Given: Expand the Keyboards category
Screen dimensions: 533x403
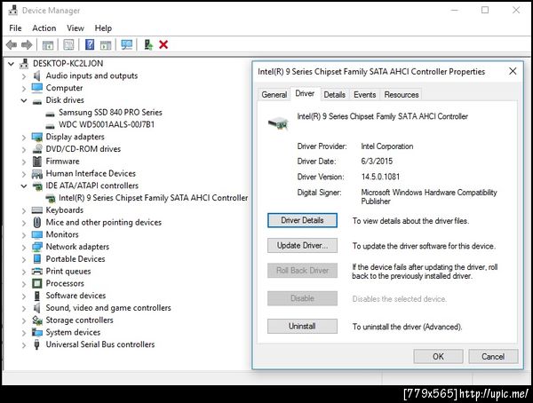Looking at the screenshot, I should point(24,210).
